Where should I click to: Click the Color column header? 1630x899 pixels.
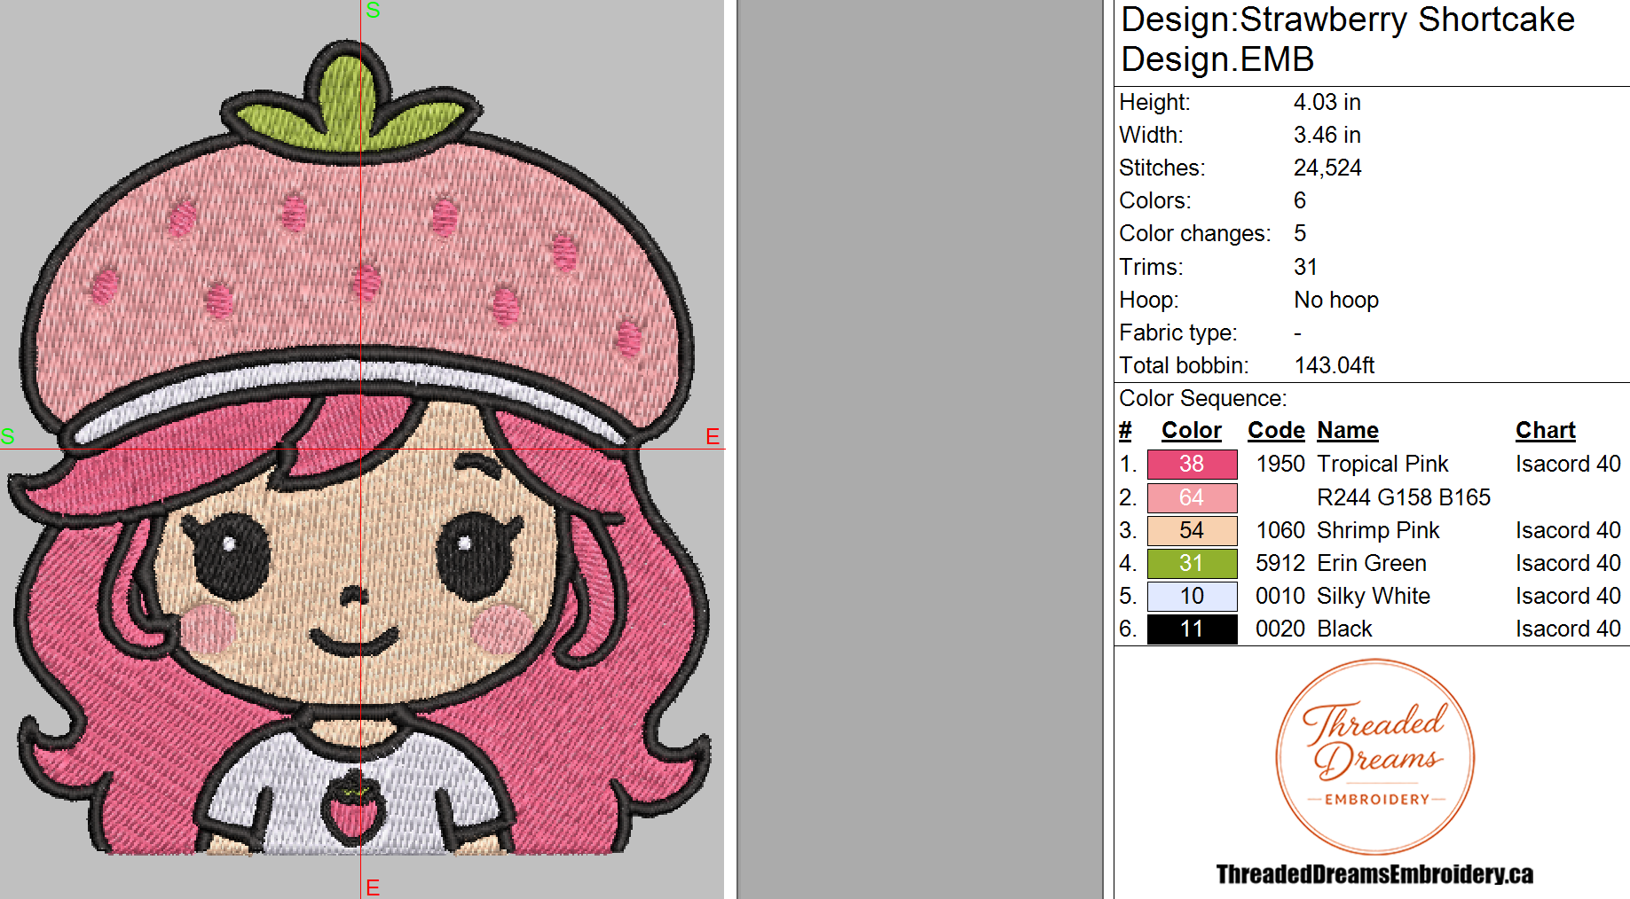coord(1191,431)
